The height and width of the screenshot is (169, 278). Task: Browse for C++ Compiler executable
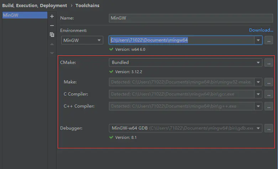pyautogui.click(x=269, y=106)
